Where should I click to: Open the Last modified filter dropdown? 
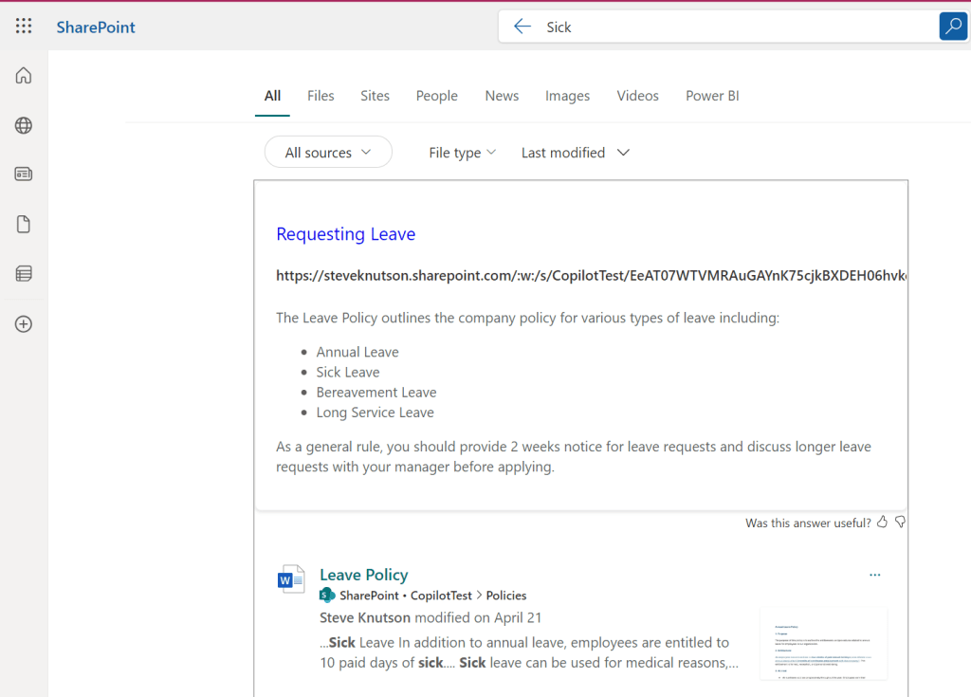tap(575, 153)
